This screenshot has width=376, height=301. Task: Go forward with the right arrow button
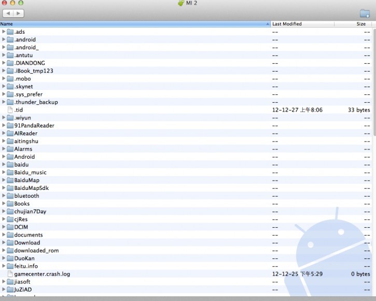[x=19, y=13]
